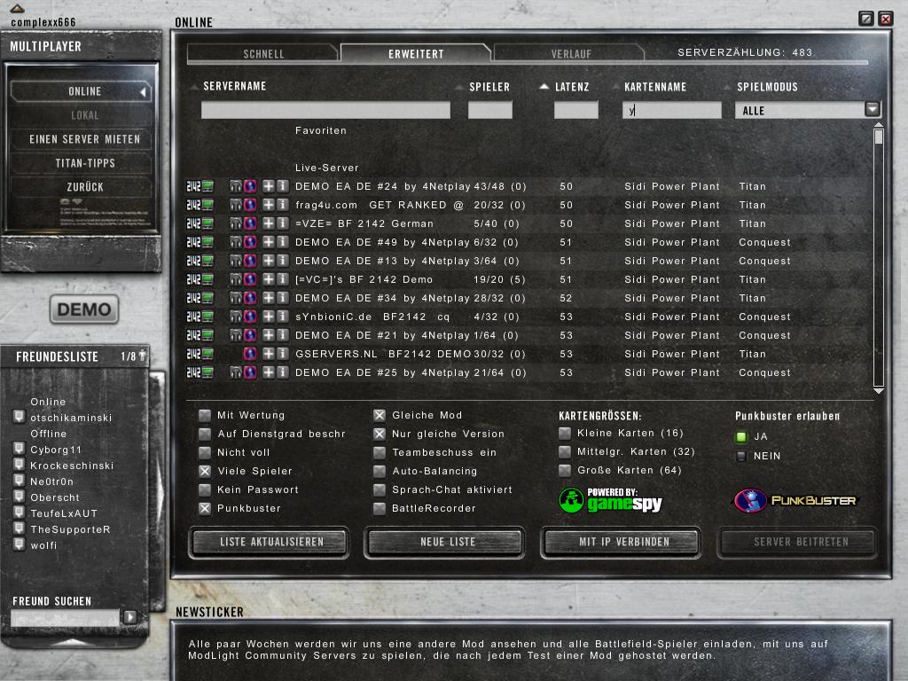908x681 pixels.
Task: Open the Verlauf tab
Action: point(571,54)
